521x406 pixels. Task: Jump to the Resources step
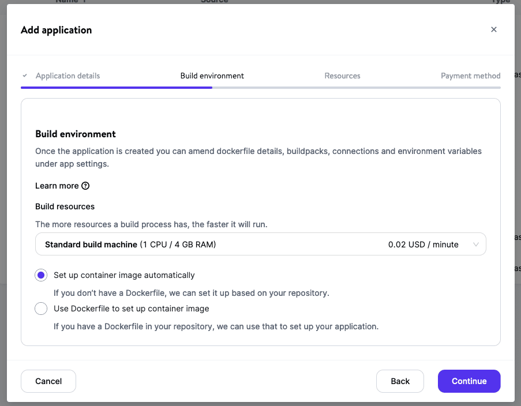(x=342, y=76)
